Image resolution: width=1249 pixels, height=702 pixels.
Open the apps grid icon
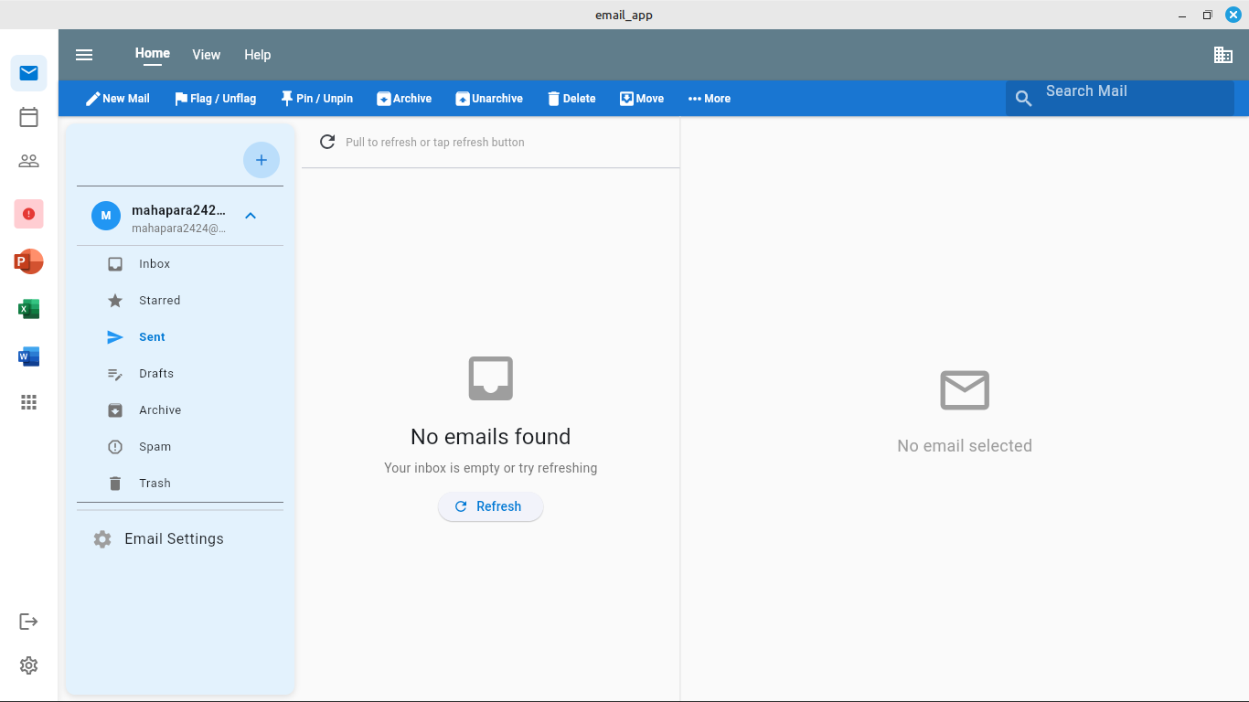click(x=28, y=402)
